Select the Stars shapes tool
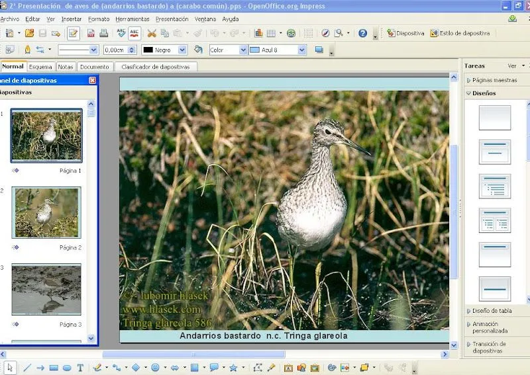The width and height of the screenshot is (530, 375). point(233,368)
